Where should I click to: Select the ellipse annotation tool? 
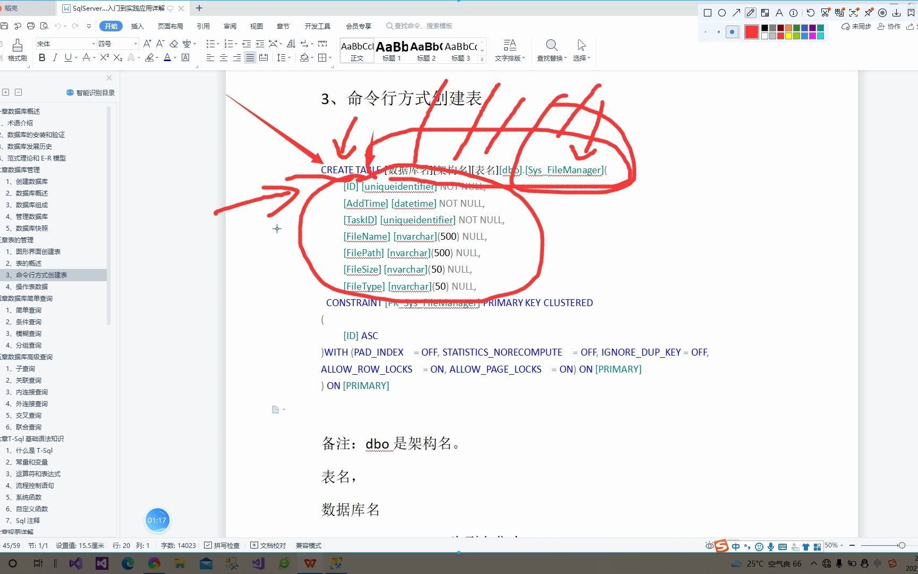[x=721, y=13]
